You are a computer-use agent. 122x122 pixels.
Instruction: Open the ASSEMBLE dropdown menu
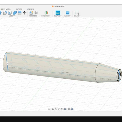pyautogui.click(x=34, y=16)
